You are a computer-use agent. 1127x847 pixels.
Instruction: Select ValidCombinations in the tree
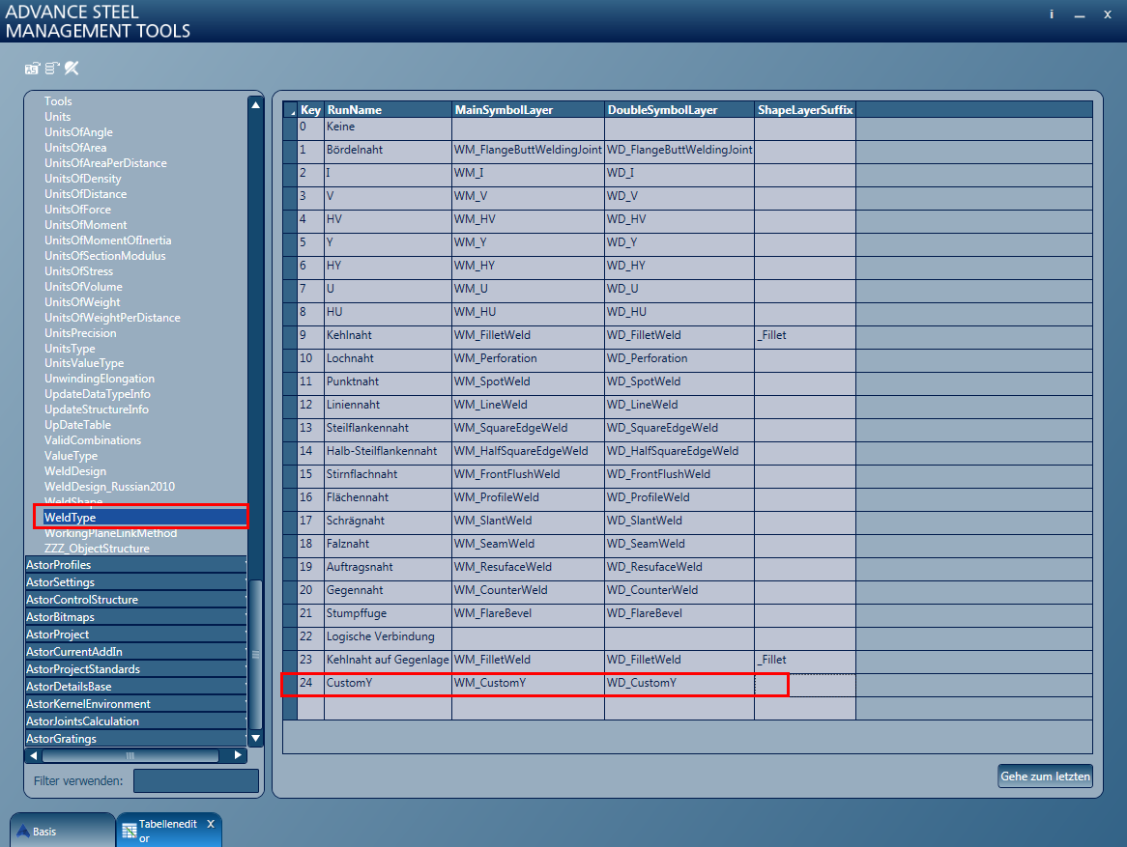92,440
